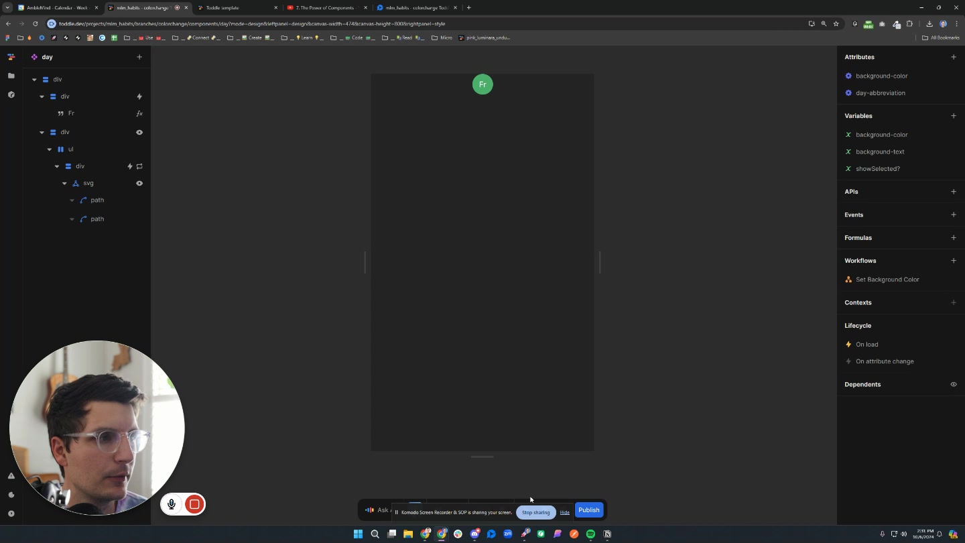Collapse the root div tree node
The image size is (965, 543).
coord(34,80)
